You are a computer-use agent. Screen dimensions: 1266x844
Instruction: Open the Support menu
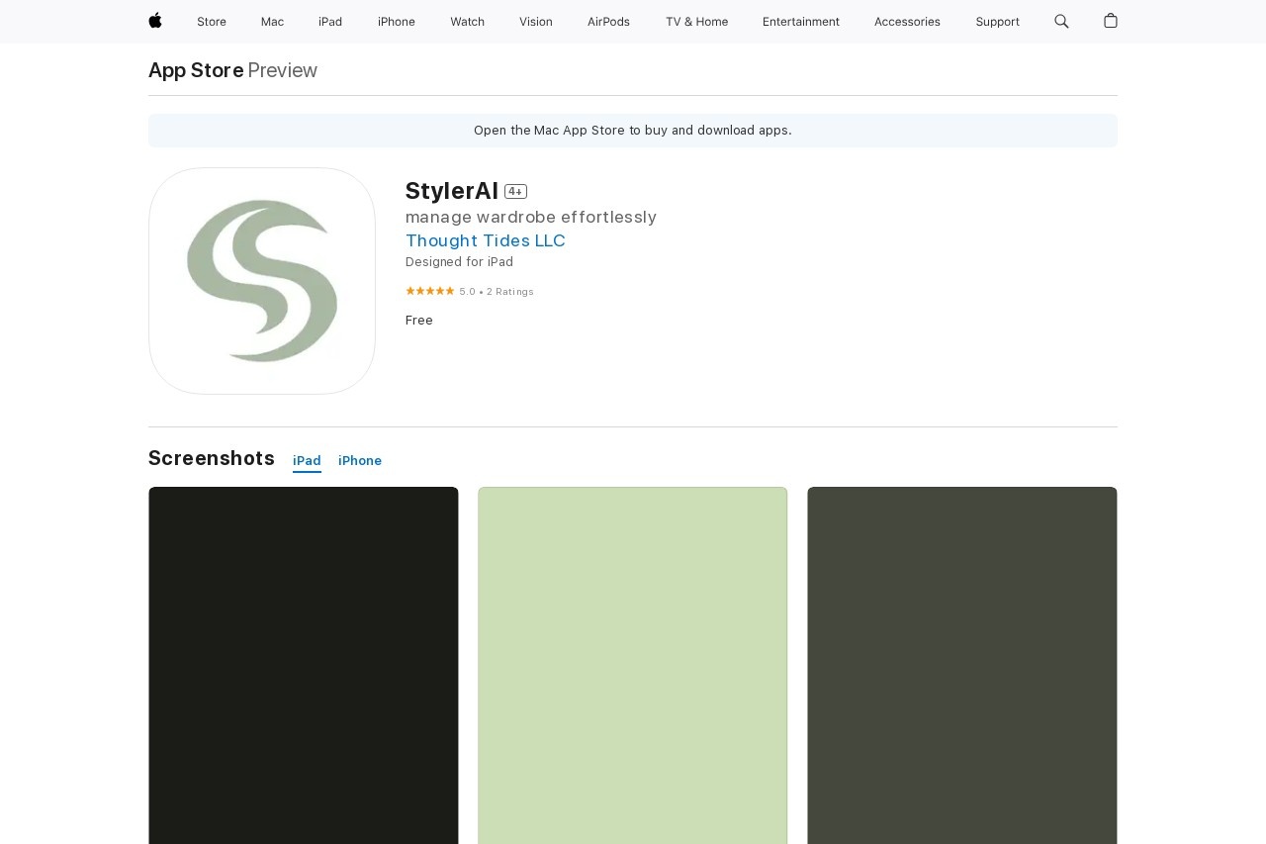[997, 22]
